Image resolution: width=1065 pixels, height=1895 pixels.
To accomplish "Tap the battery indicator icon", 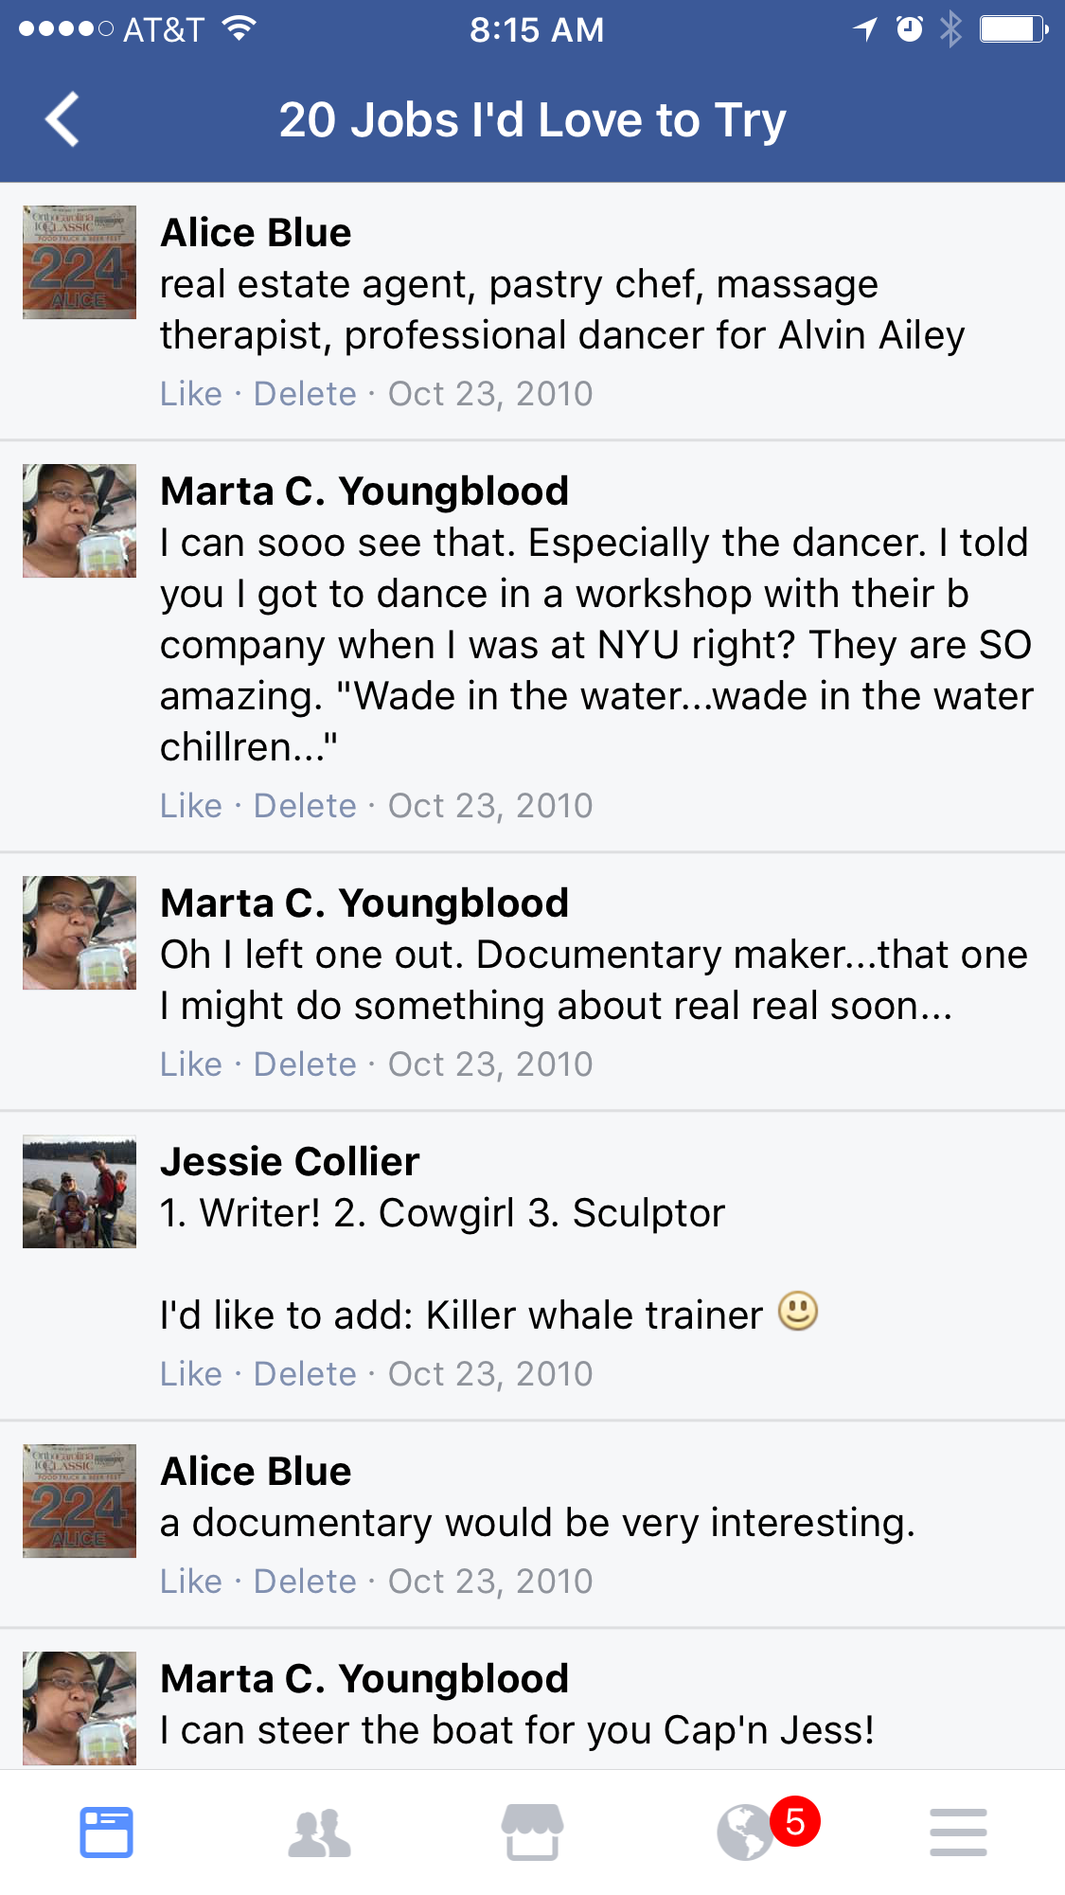I will [1012, 29].
